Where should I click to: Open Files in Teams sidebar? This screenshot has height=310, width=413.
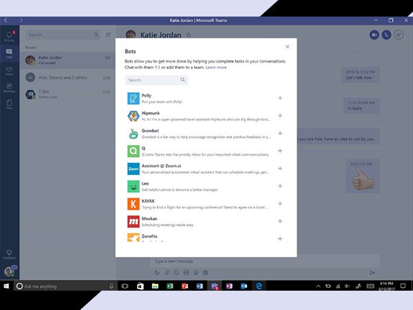(x=9, y=105)
